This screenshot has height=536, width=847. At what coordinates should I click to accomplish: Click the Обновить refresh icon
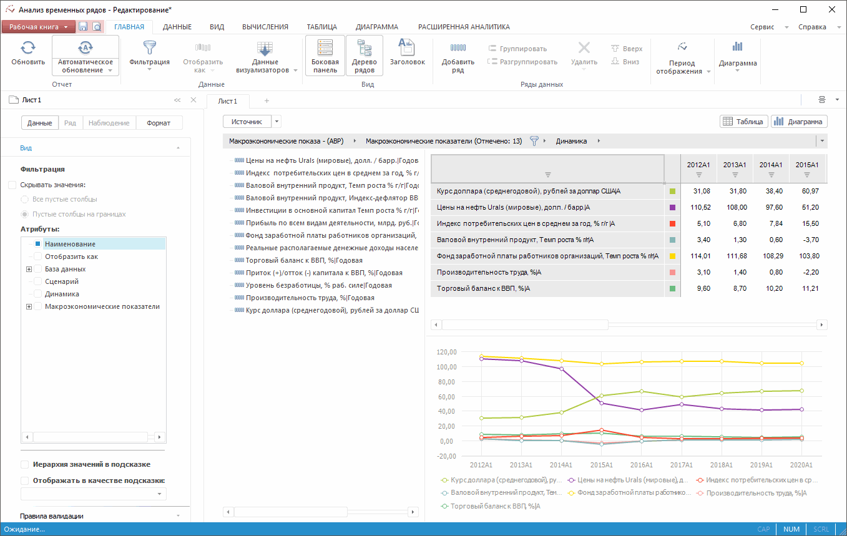pos(28,48)
